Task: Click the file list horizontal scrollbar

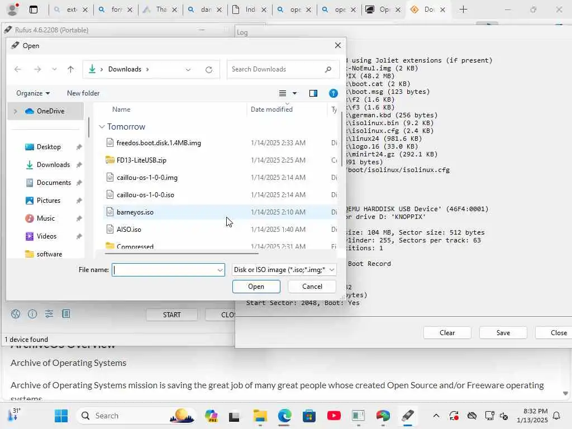Action: tap(182, 253)
